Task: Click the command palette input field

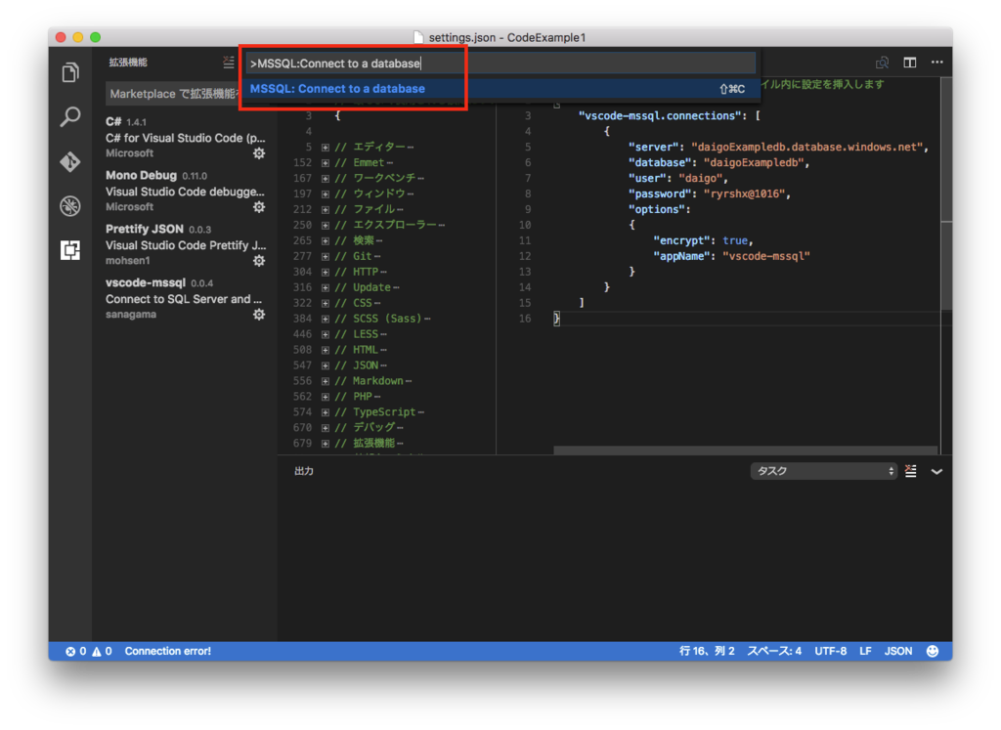Action: click(x=501, y=64)
